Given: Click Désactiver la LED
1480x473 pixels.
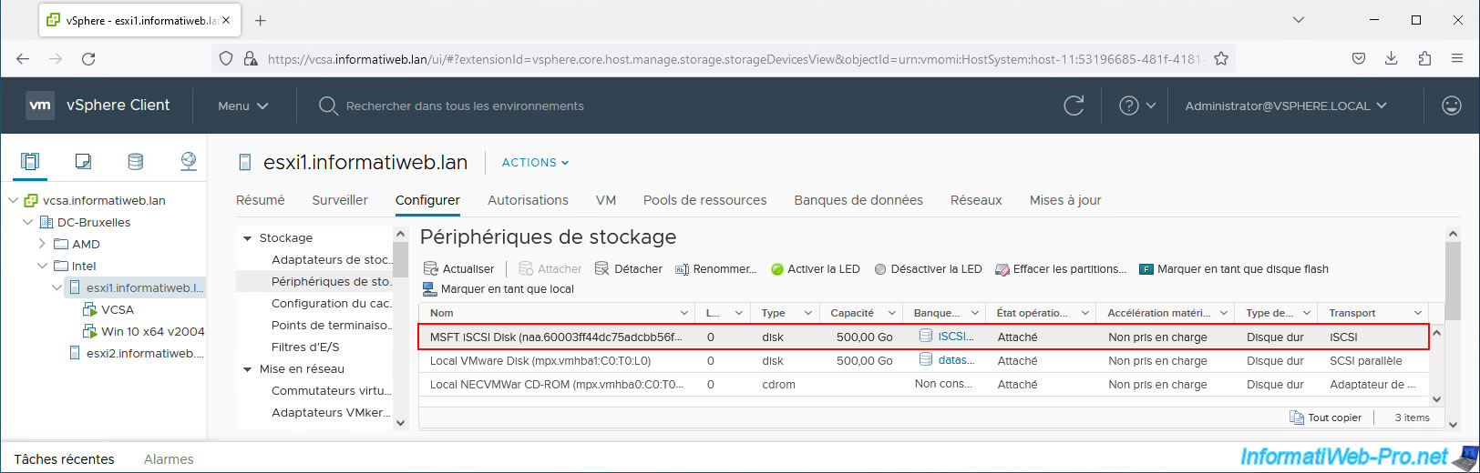Looking at the screenshot, I should pyautogui.click(x=928, y=269).
